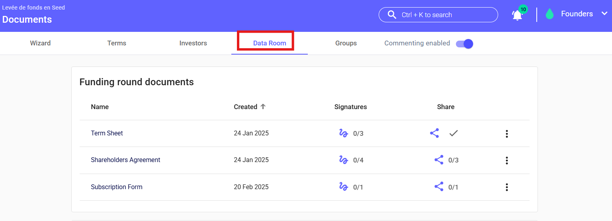Open the Wizard tab
Screen dimensions: 612x221
pos(40,43)
